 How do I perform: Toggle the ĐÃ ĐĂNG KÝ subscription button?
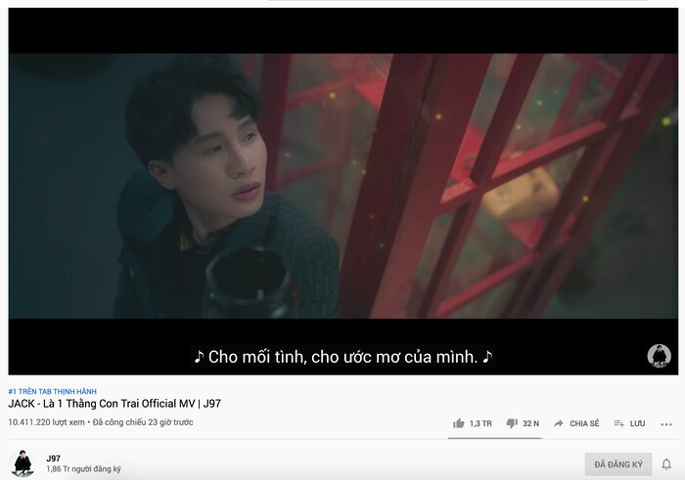[618, 464]
